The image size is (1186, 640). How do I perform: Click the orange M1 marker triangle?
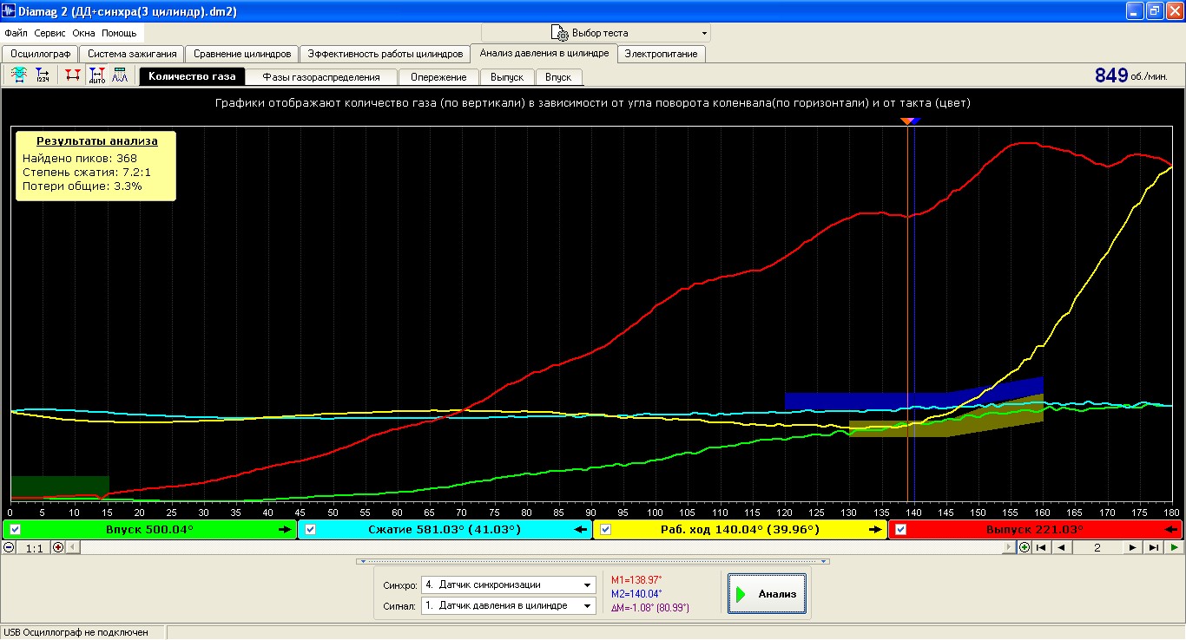(906, 122)
